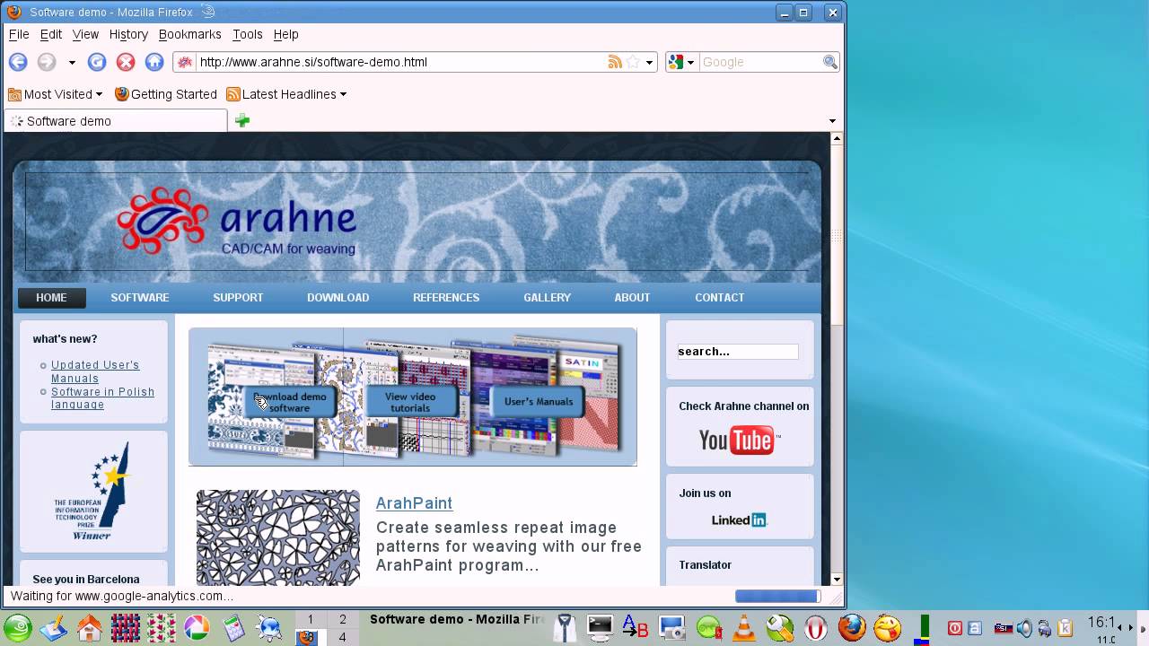
Task: Open Picasa from the taskbar
Action: [x=197, y=628]
